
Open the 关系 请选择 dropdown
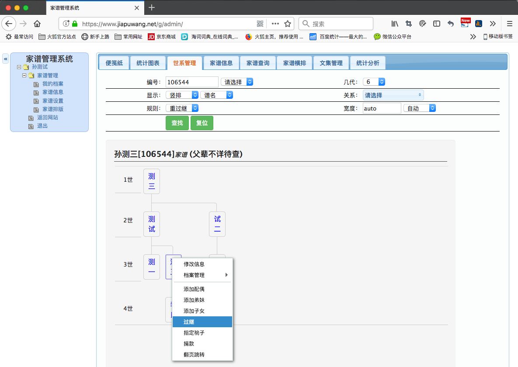[393, 95]
